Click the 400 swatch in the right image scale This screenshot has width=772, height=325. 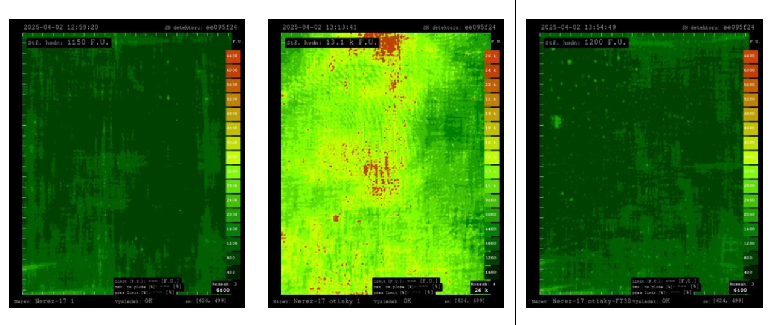[x=750, y=272]
